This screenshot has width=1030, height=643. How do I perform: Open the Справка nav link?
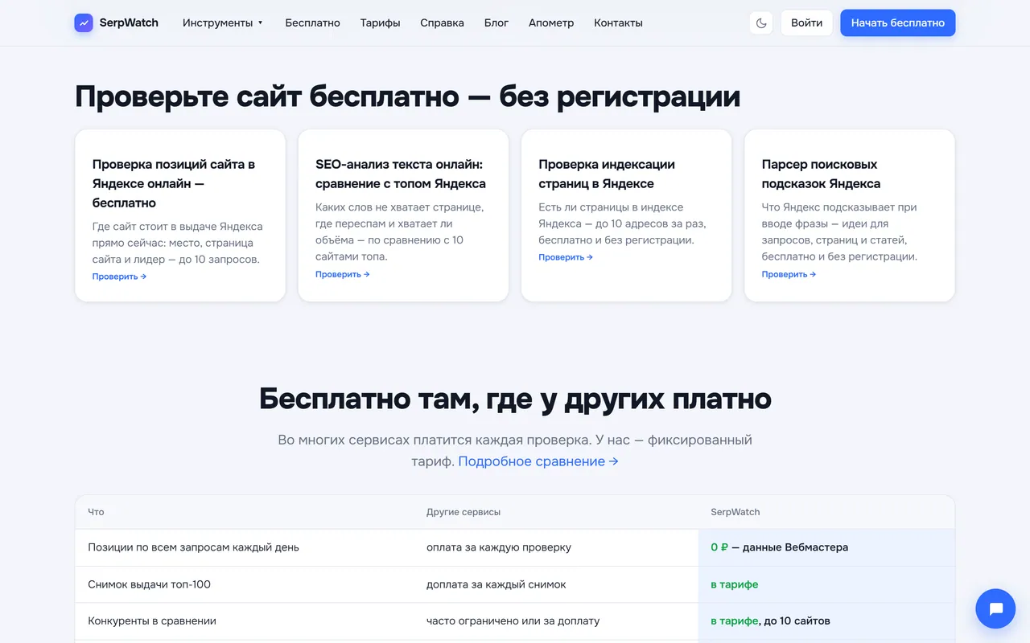click(442, 23)
